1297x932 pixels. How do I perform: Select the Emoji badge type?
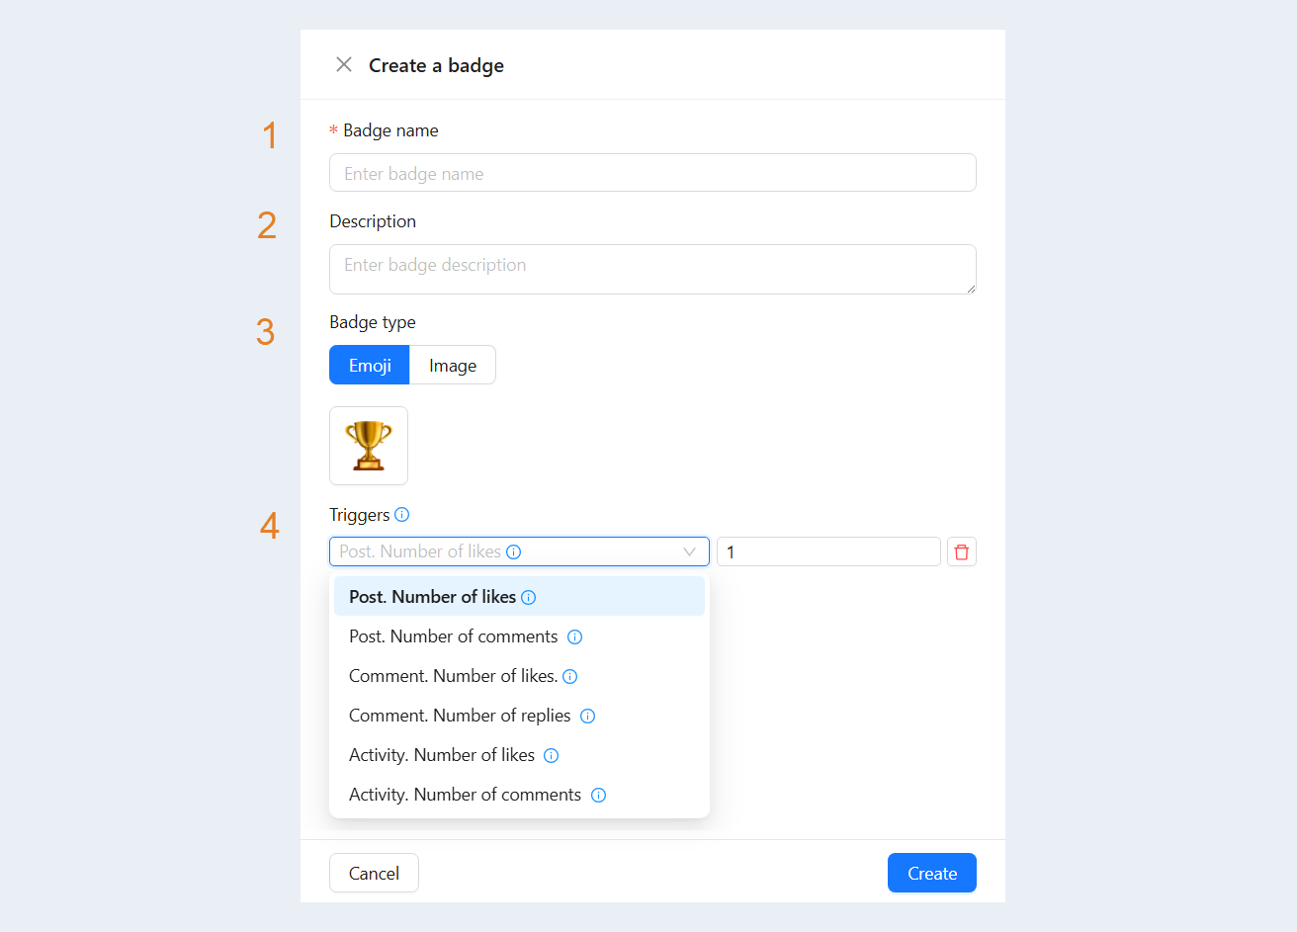(x=370, y=365)
